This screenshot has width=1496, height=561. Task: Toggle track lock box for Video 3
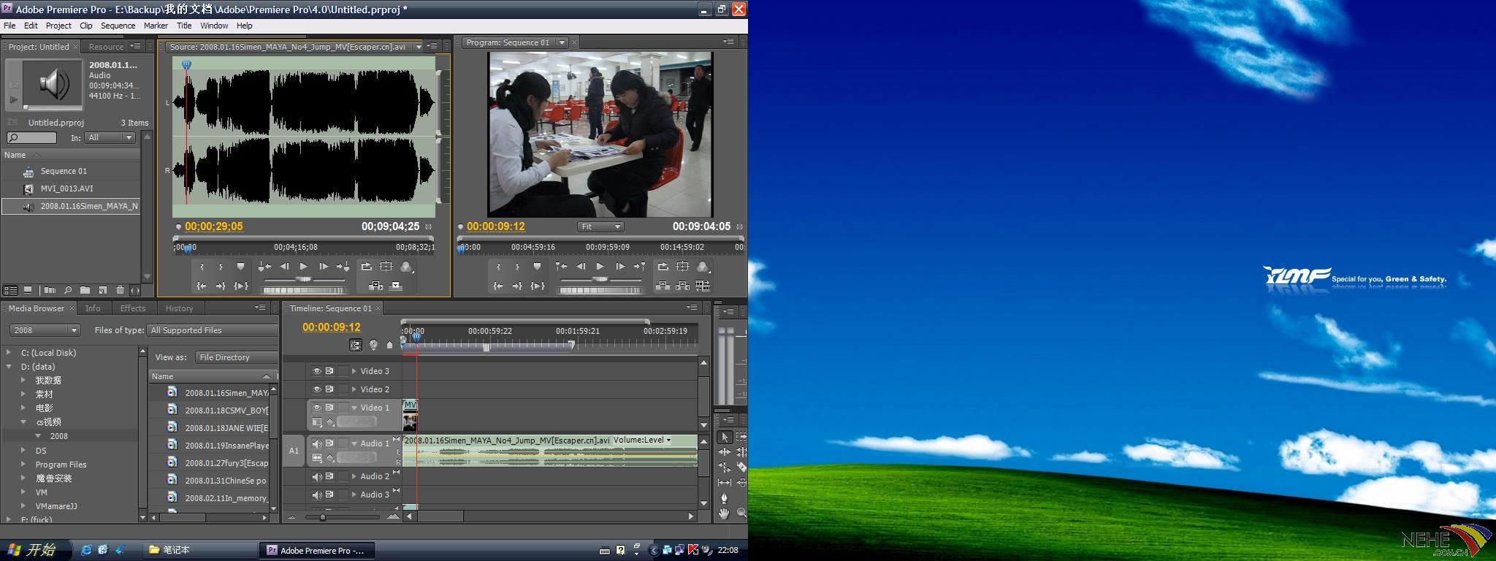pyautogui.click(x=343, y=371)
